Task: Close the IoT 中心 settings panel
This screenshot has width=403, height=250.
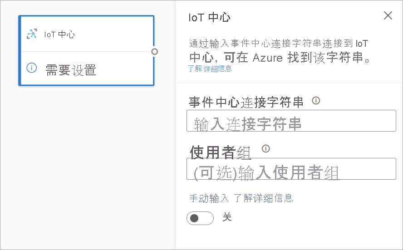Action: 388,16
